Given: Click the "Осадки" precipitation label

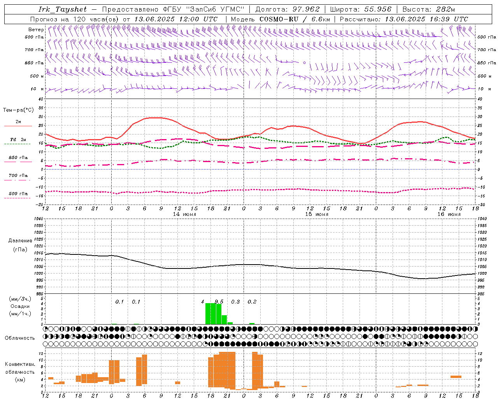Looking at the screenshot, I should 20,306.
